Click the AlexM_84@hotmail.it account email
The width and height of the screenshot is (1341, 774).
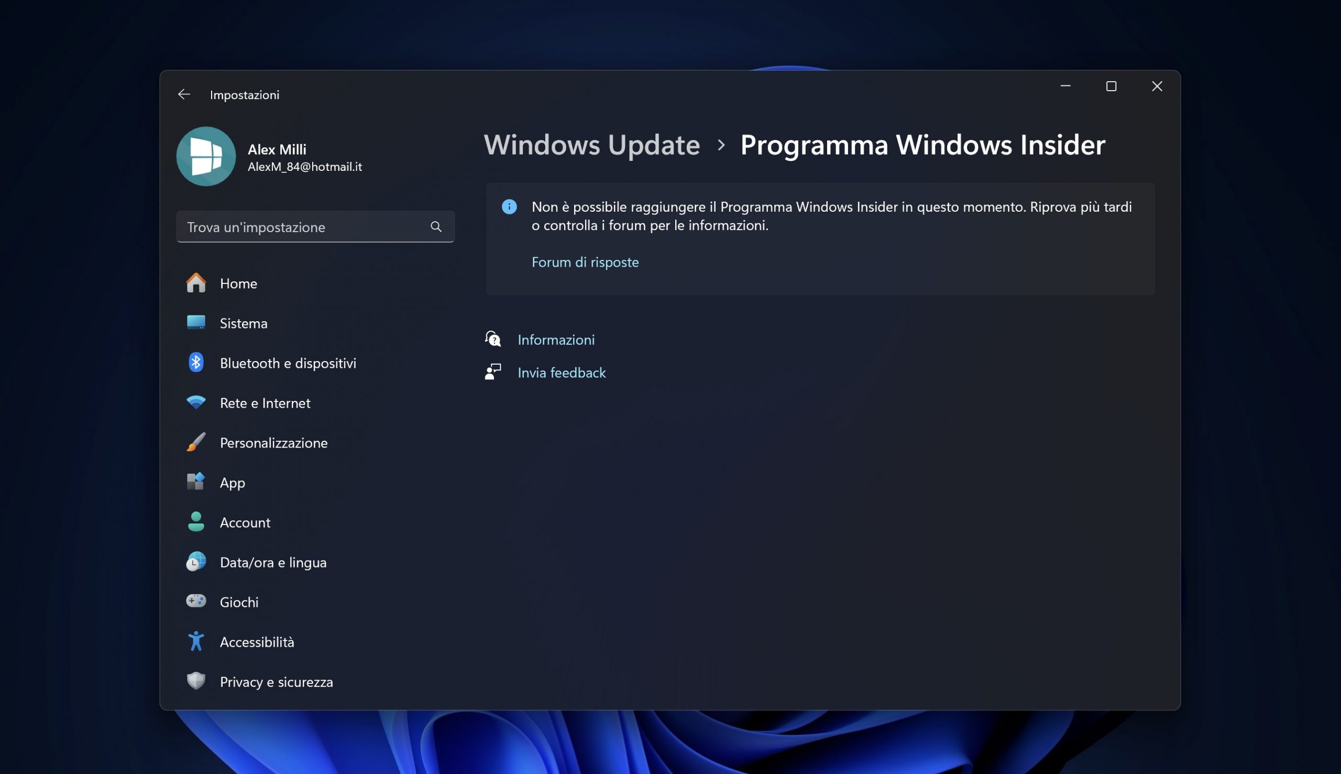point(305,167)
